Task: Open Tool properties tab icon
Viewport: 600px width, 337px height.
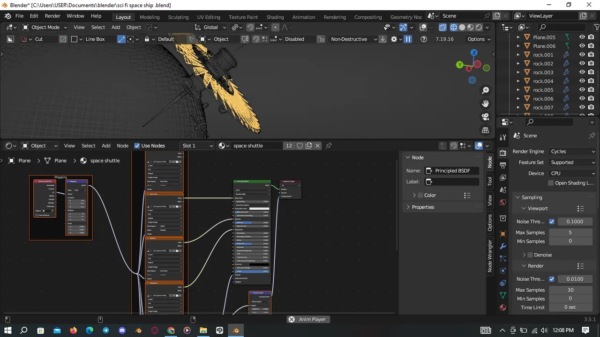Action: [x=503, y=137]
